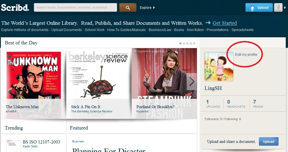Screen dimensions: 288x152
Task: Click Explore millions of documents text
Action: pos(25,30)
